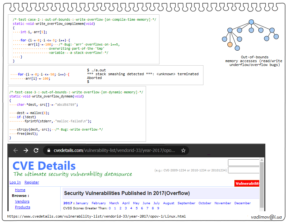Image resolution: width=287 pixels, height=223 pixels.
Task: Click the 'strcpy(dest, src);' code line
Action: (x=34, y=129)
